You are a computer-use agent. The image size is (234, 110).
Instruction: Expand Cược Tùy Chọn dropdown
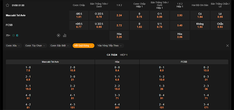35,46
